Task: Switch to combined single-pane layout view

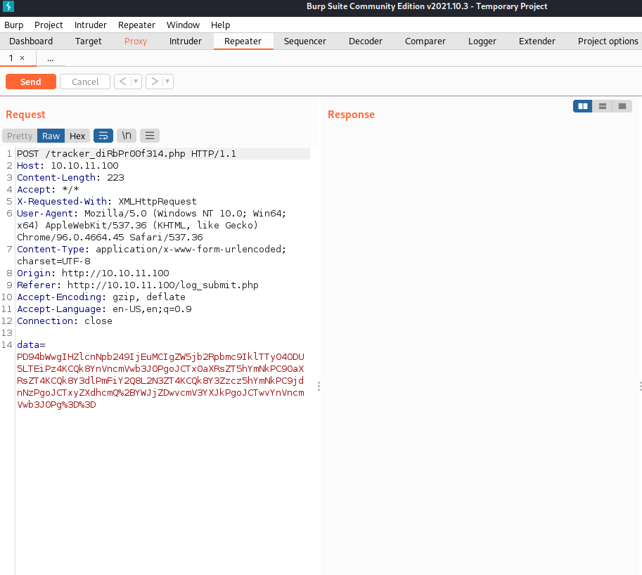Action: click(x=622, y=106)
